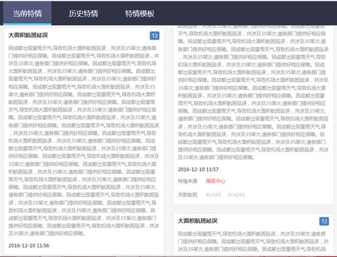
Task: Open related flight SC4392
Action: pyautogui.click(x=236, y=195)
